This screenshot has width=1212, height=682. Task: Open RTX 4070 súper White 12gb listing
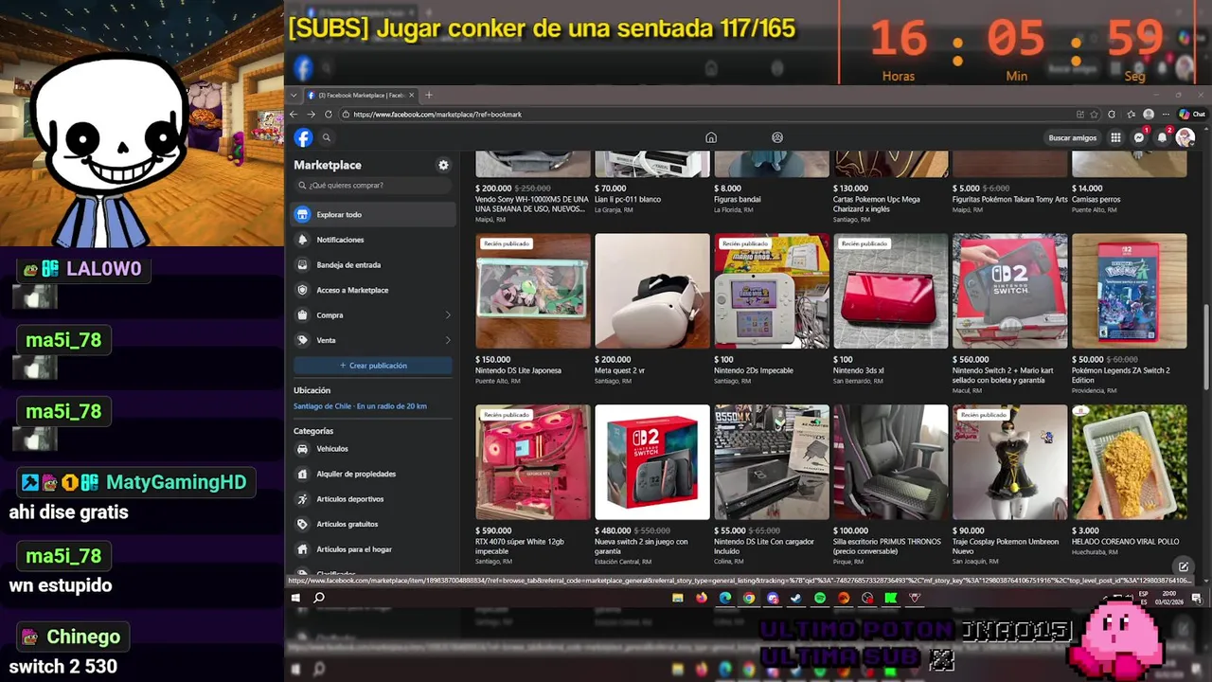tap(533, 462)
